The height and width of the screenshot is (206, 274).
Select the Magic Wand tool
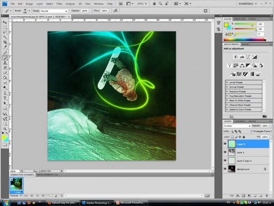[x=5, y=38]
